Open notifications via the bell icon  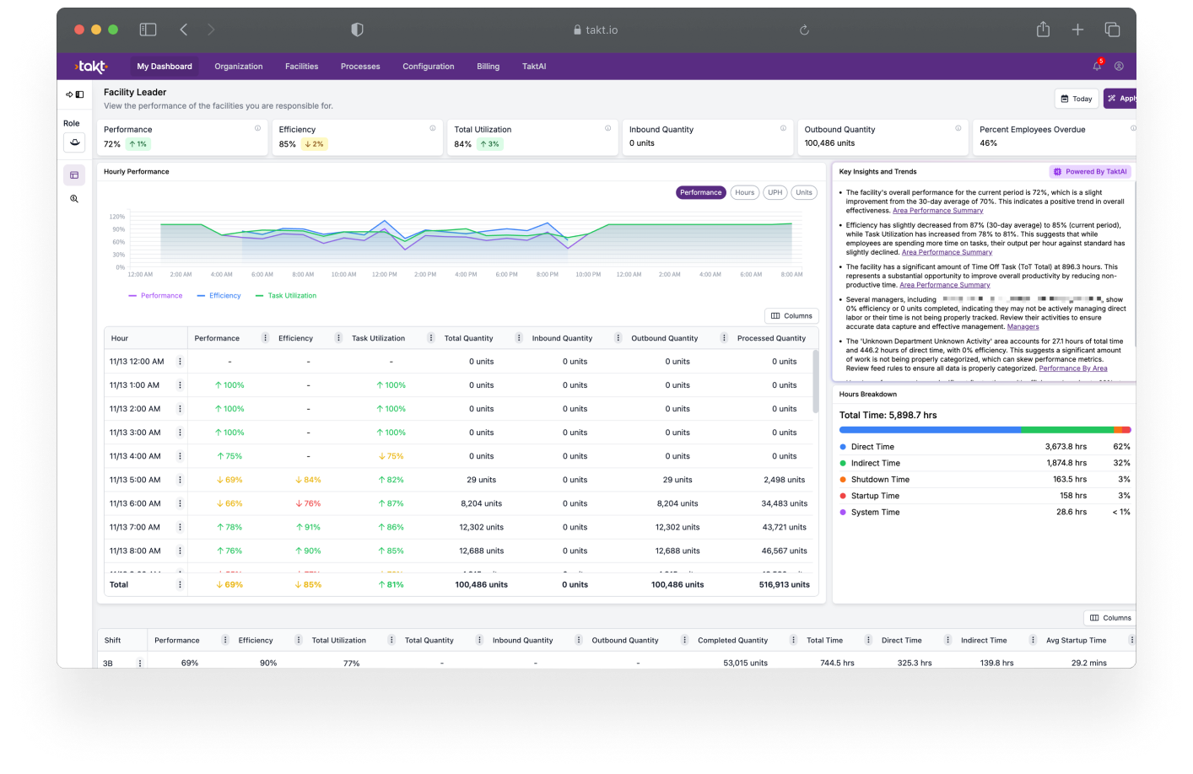1097,65
